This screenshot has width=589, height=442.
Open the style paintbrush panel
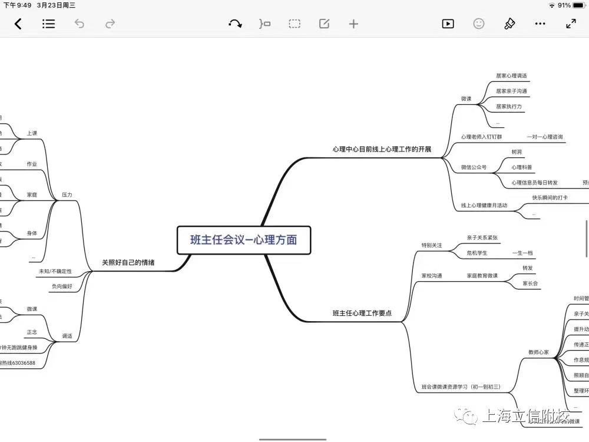click(509, 24)
